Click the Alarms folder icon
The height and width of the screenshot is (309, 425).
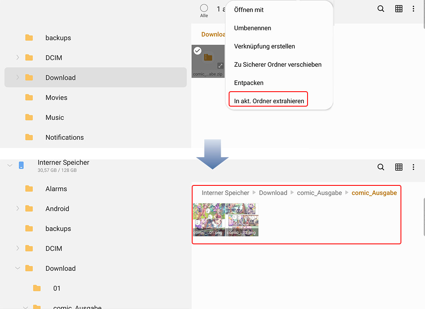coord(29,188)
